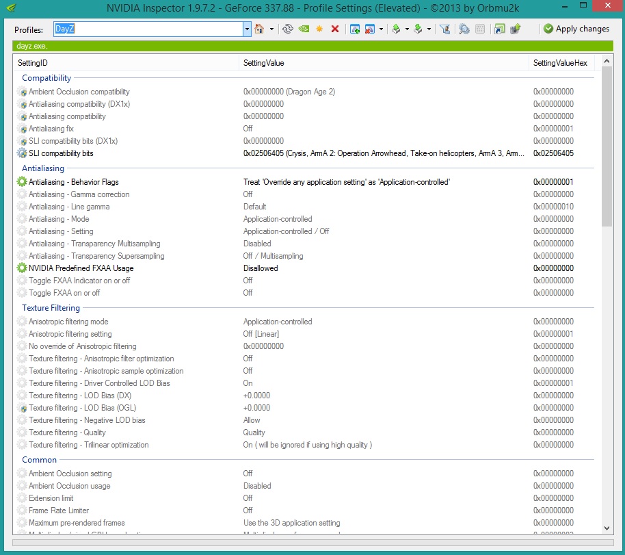Click the orange star new profile icon
Screen dimensions: 625x555
pos(319,29)
